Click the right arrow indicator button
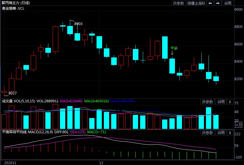The width and height of the screenshot is (244, 165). pyautogui.click(x=218, y=3)
